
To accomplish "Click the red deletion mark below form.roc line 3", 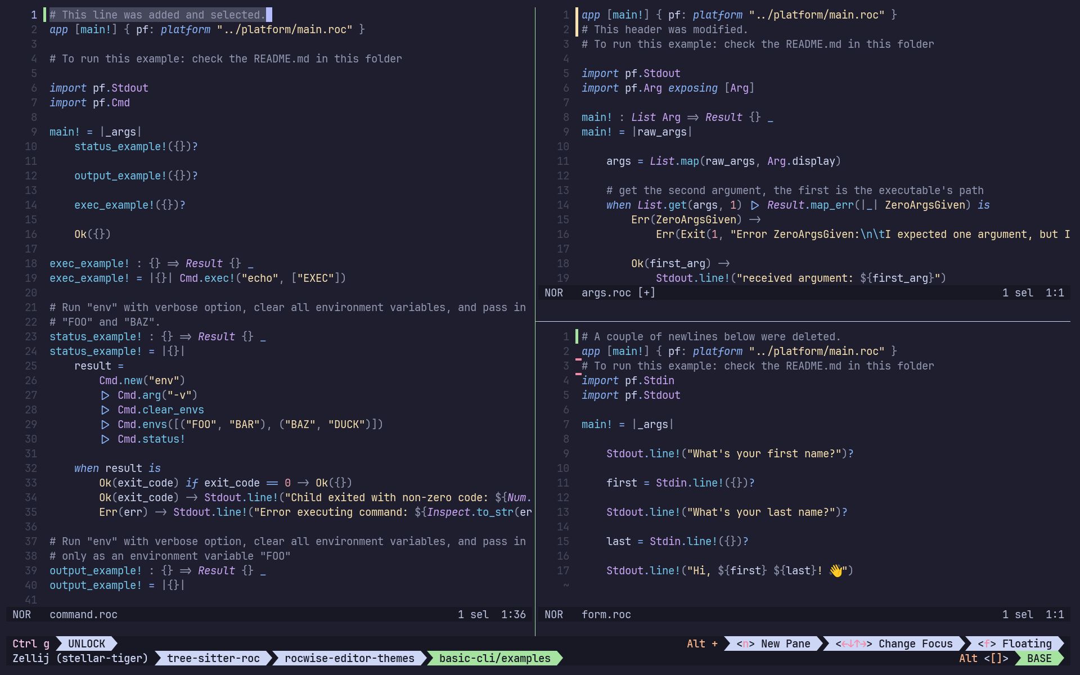I will tap(578, 373).
